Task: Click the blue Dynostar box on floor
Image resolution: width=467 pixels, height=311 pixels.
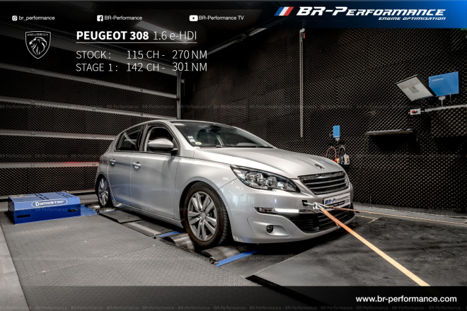Action: 44,206
